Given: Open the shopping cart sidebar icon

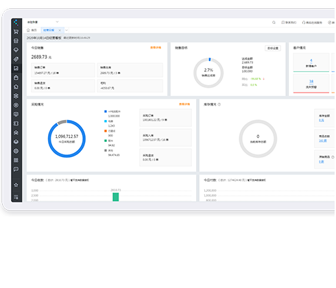Looking at the screenshot, I should point(16,32).
